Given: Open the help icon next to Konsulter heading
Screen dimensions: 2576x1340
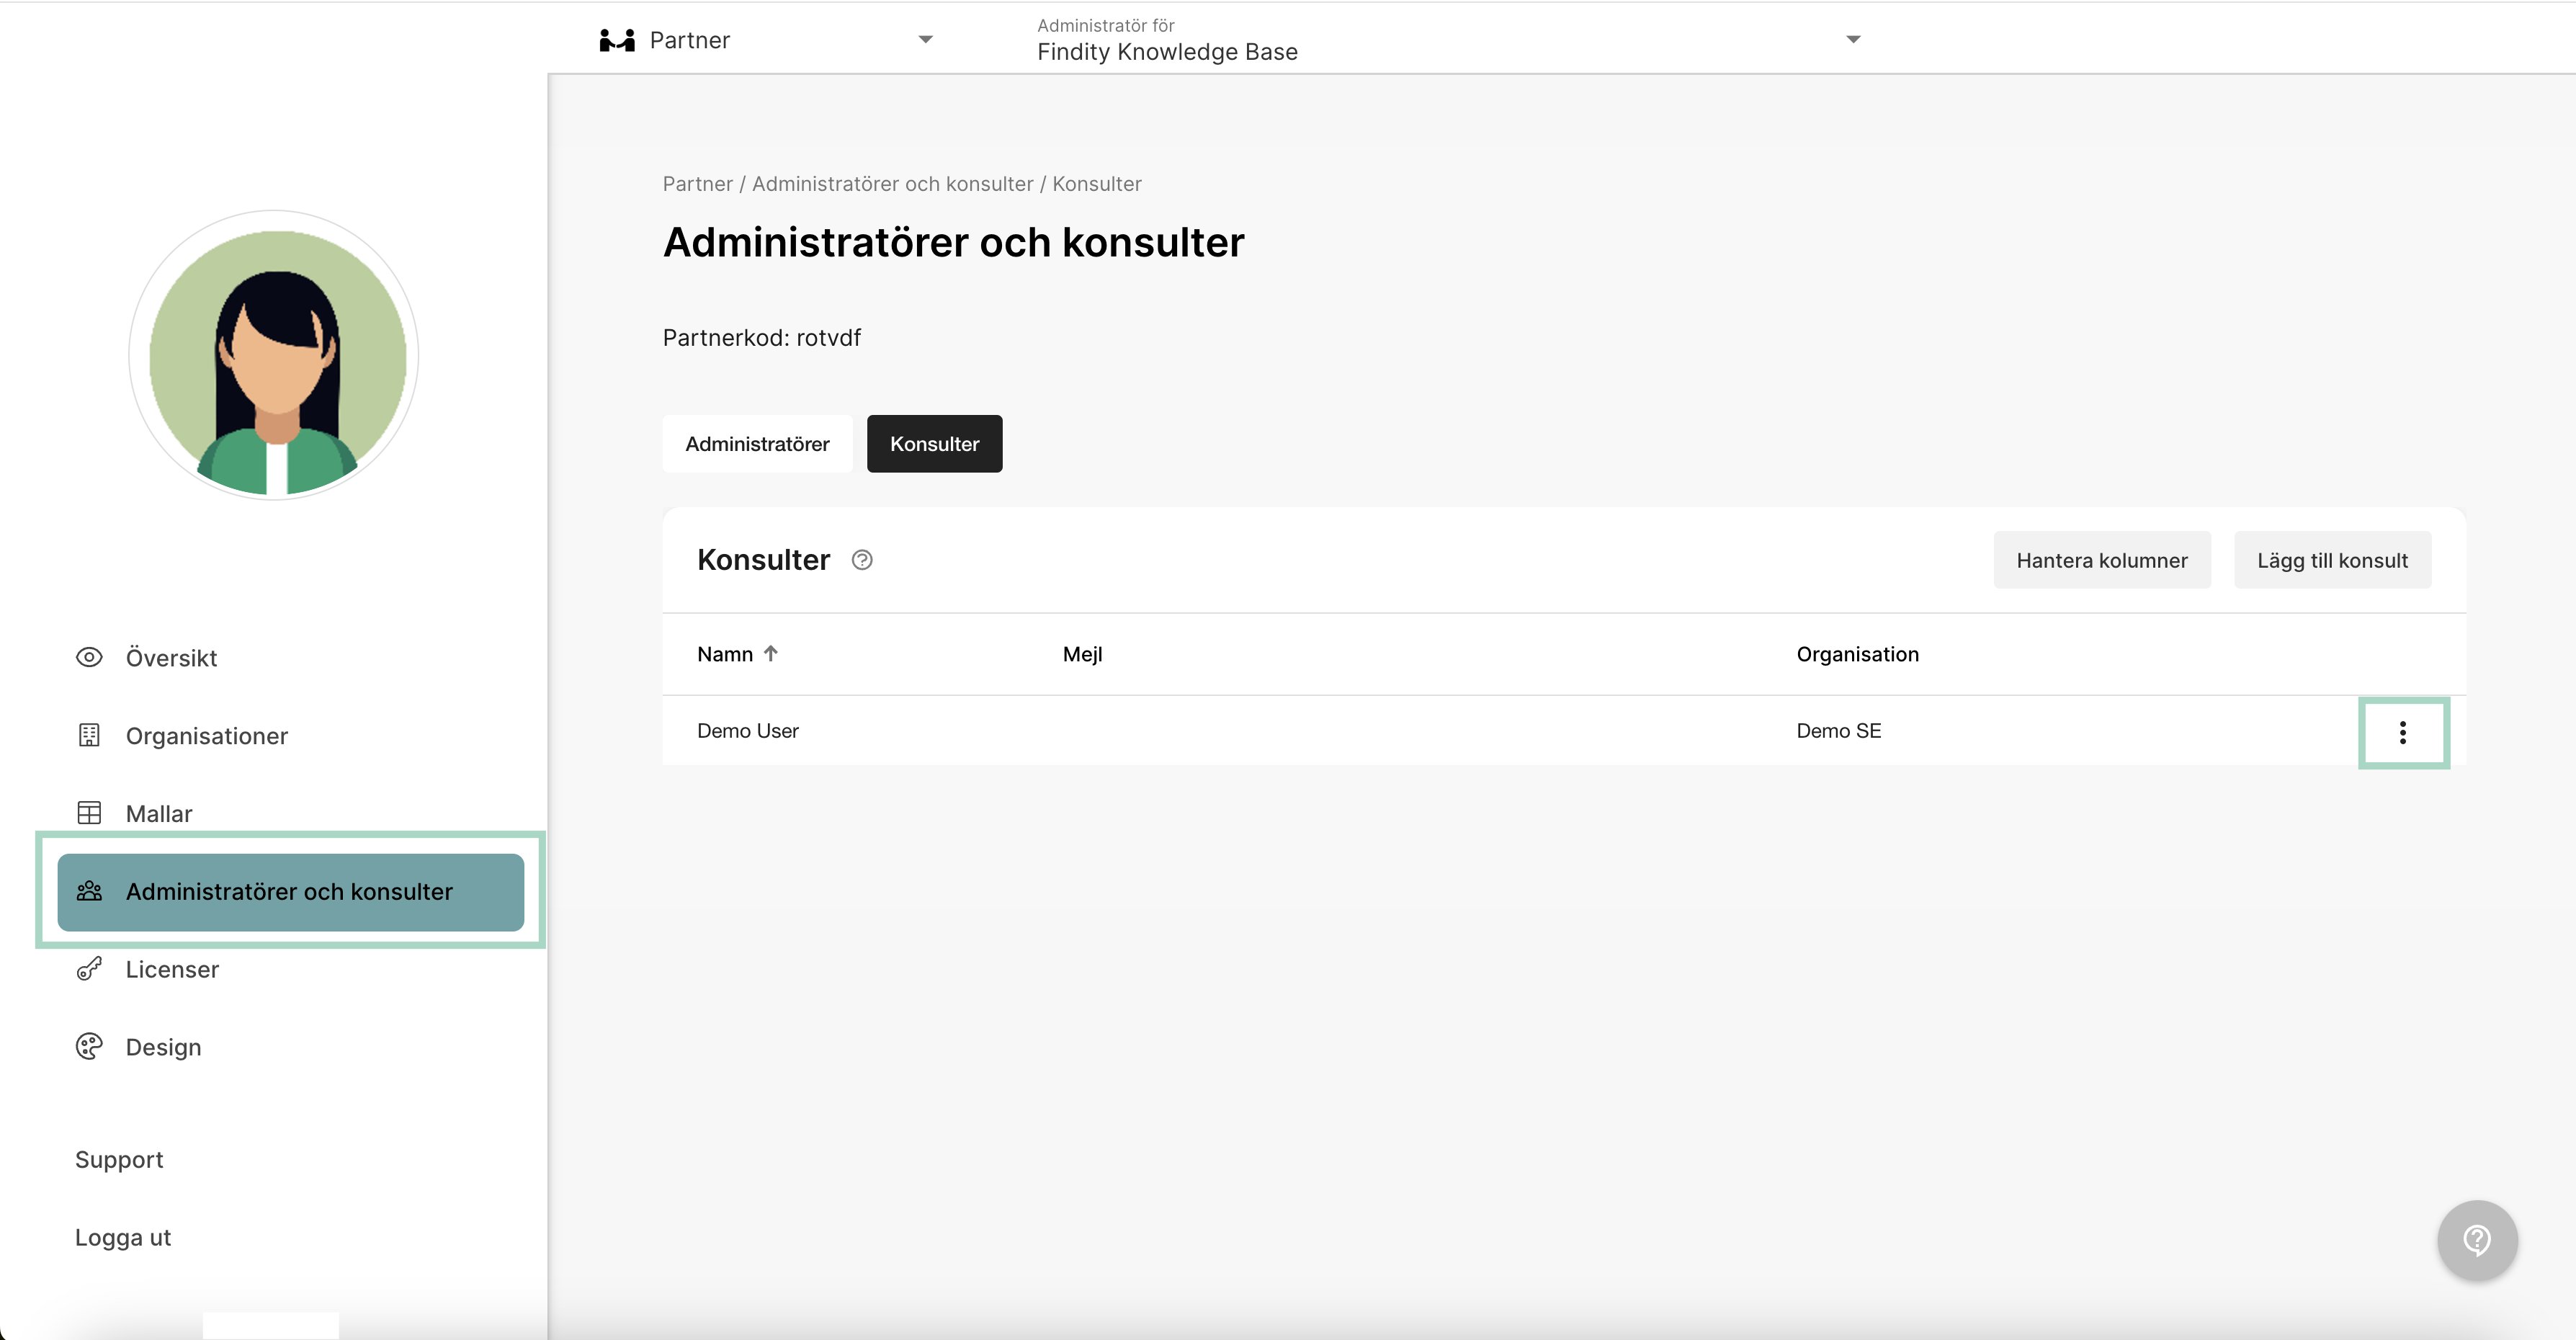Looking at the screenshot, I should pyautogui.click(x=862, y=560).
